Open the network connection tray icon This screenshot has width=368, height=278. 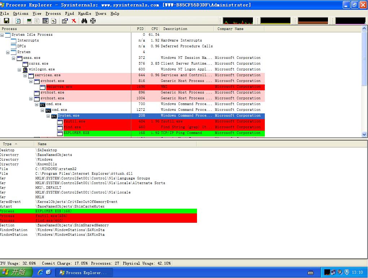333,272
